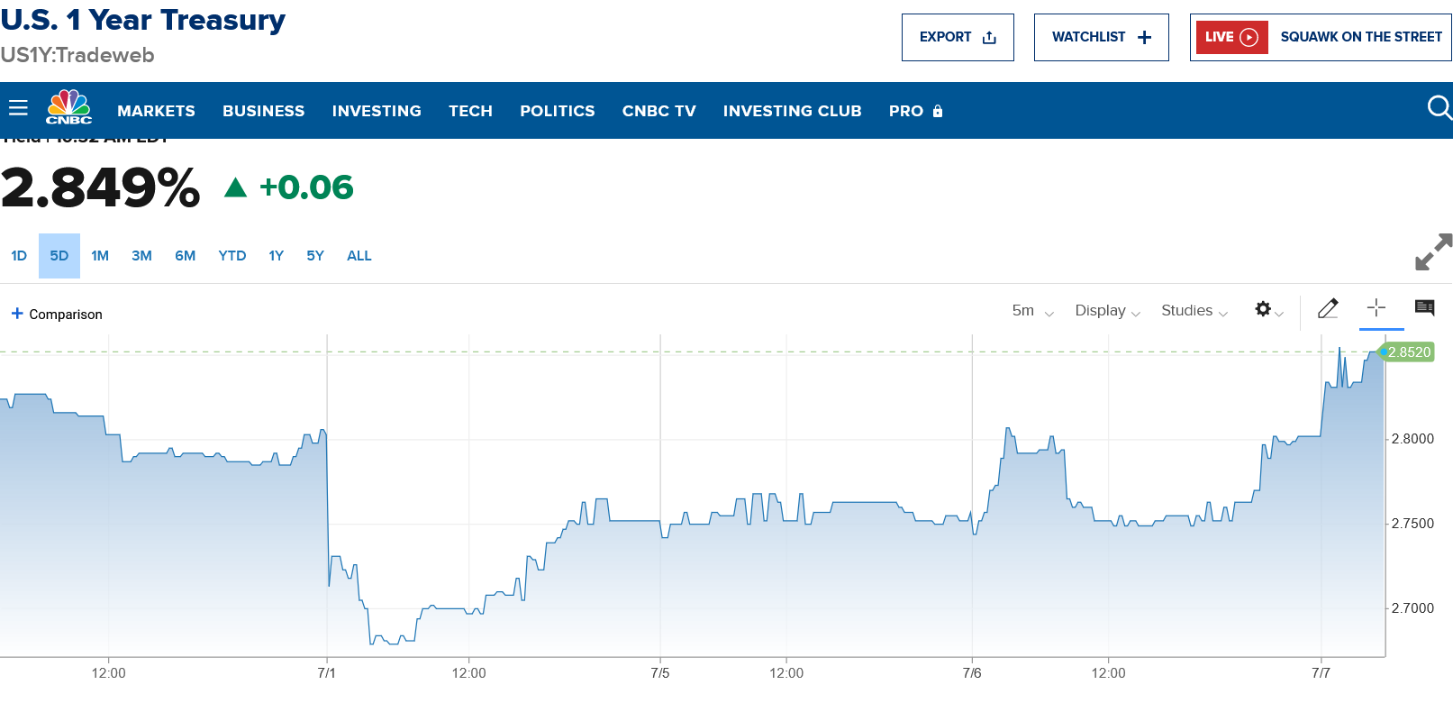
Task: Click the 2.8520 current price label
Action: pyautogui.click(x=1409, y=352)
